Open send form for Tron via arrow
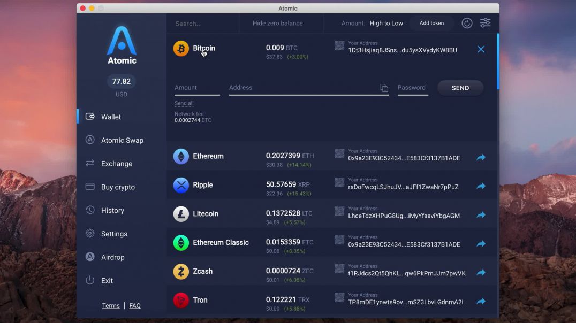576x323 pixels. (481, 302)
